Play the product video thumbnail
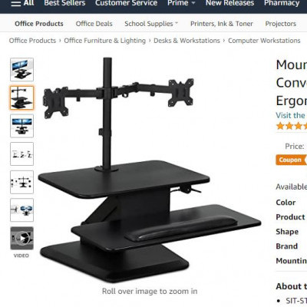The image size is (307, 307). [x=21, y=238]
